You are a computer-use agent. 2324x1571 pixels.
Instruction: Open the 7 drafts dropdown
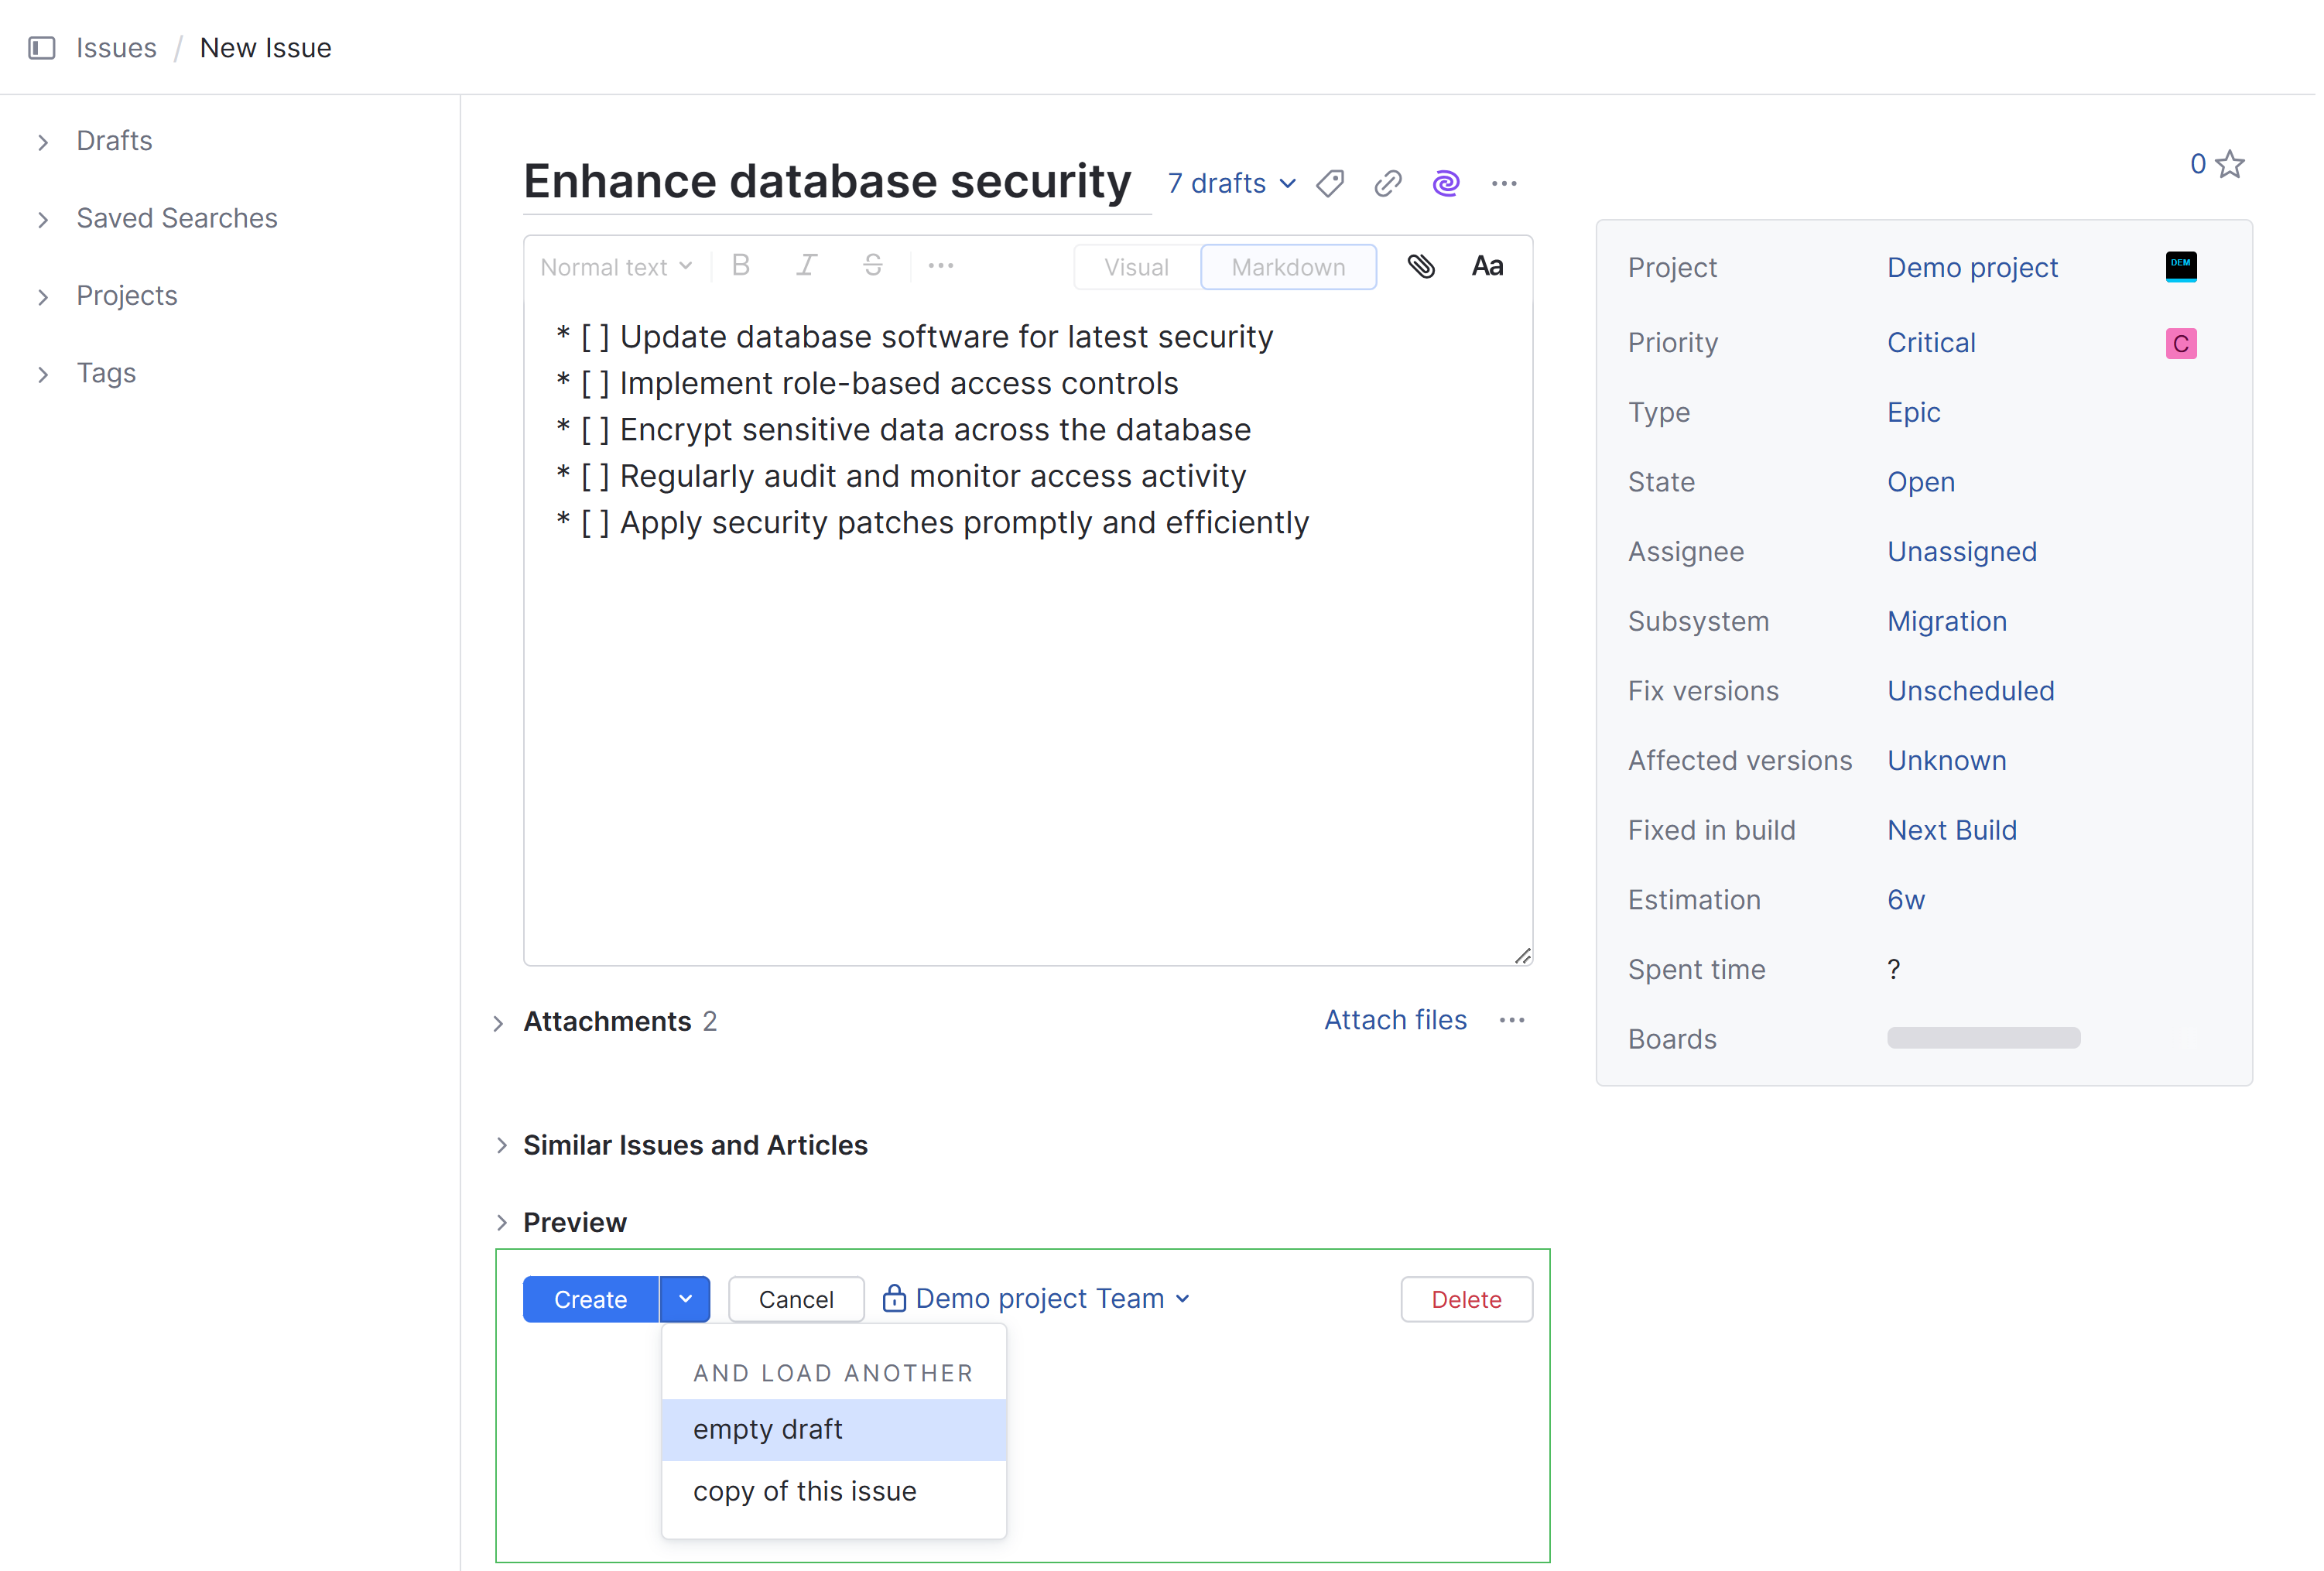[1230, 183]
